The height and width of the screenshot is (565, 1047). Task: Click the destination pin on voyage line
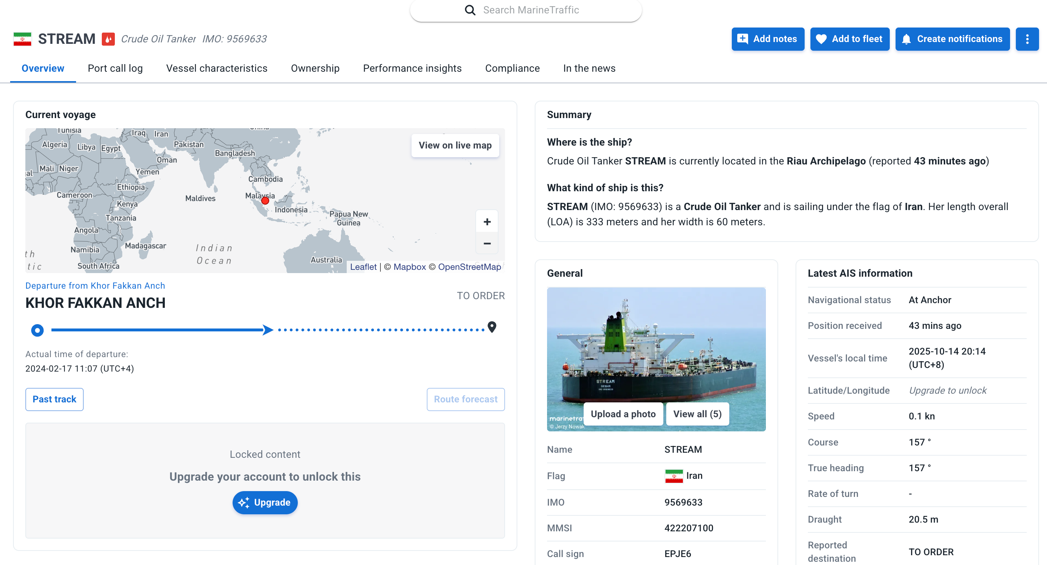[x=492, y=327]
